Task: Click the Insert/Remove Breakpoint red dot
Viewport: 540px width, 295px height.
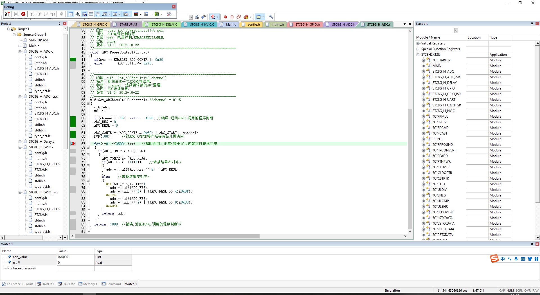Action: coord(225,17)
